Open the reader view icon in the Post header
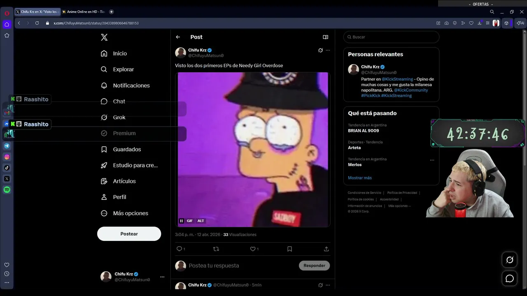The width and height of the screenshot is (527, 296). pos(325,37)
